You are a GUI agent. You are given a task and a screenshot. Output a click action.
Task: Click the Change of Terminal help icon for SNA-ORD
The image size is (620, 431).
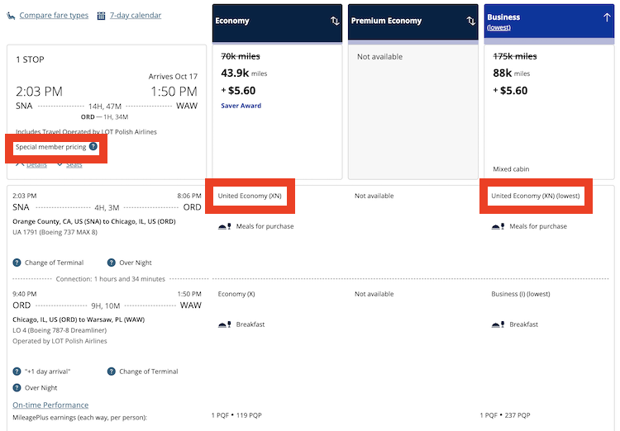click(x=17, y=263)
